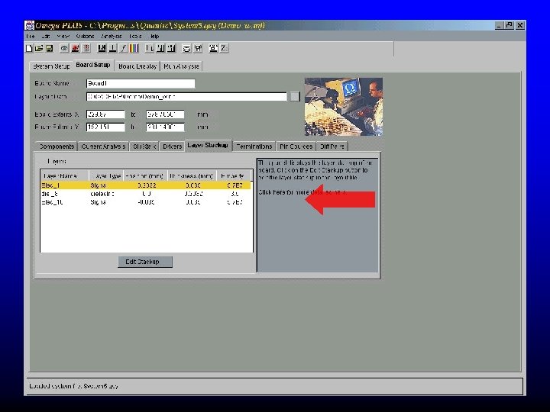Click the Edit Stackup button

[145, 262]
